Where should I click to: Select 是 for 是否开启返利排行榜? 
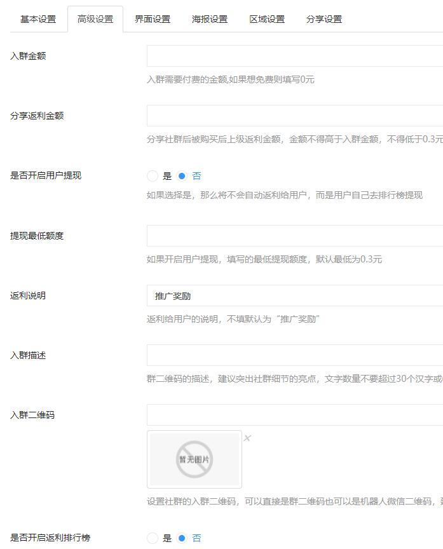point(153,538)
